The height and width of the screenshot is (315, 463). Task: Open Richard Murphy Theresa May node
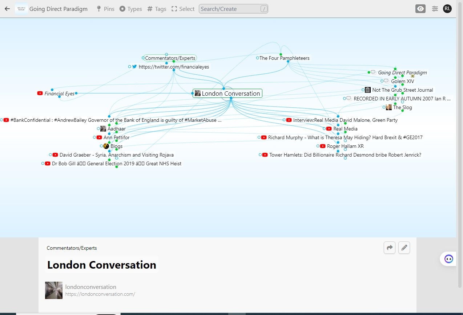tap(345, 137)
